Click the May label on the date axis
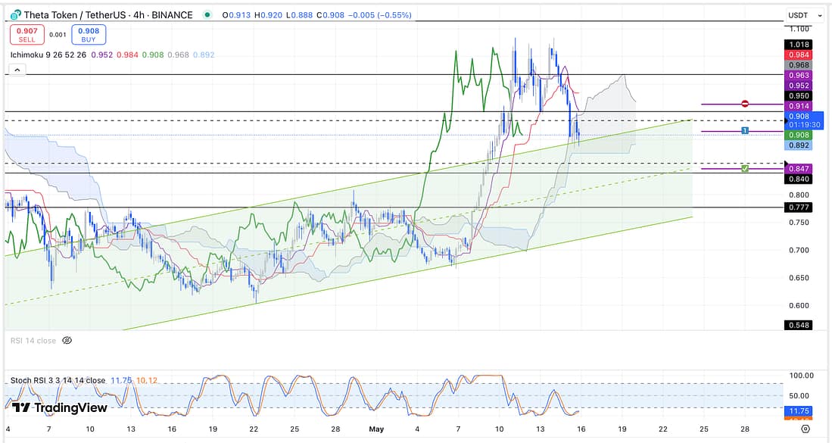This screenshot has width=832, height=443. (x=377, y=429)
